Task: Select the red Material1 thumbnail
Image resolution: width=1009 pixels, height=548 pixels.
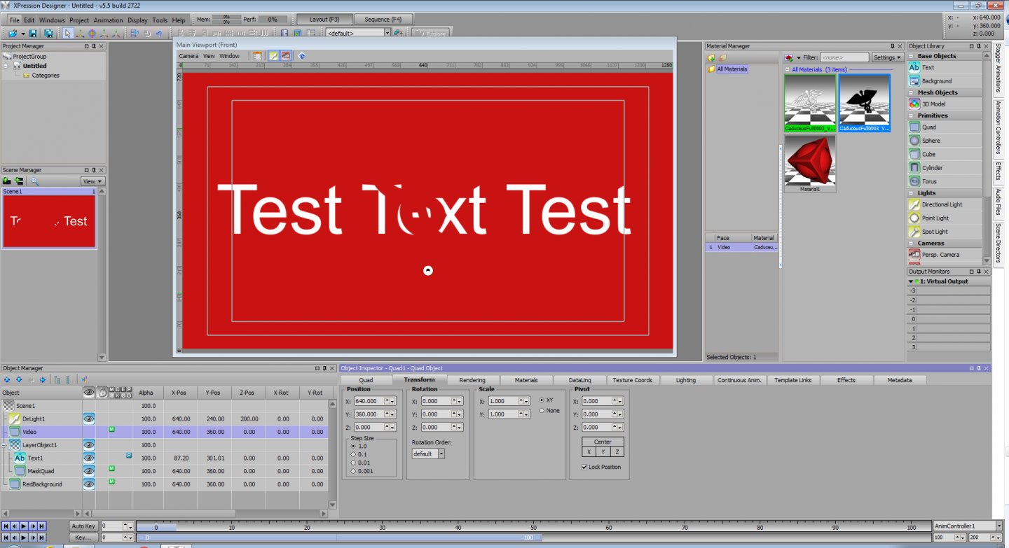Action: click(x=810, y=164)
